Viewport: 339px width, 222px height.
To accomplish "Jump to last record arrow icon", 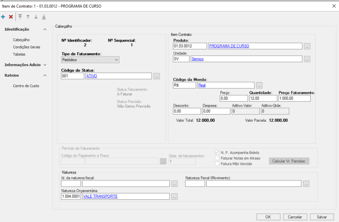I will (44, 17).
